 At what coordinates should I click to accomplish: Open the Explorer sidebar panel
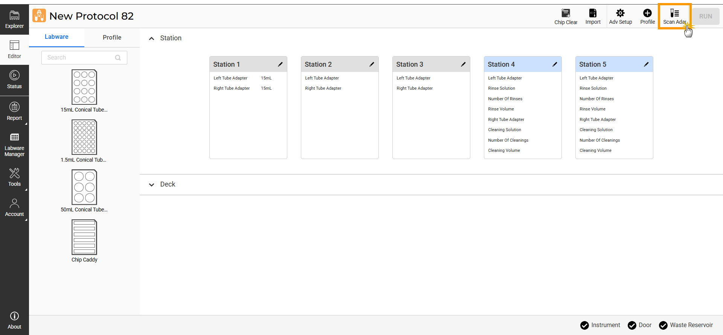pos(14,20)
